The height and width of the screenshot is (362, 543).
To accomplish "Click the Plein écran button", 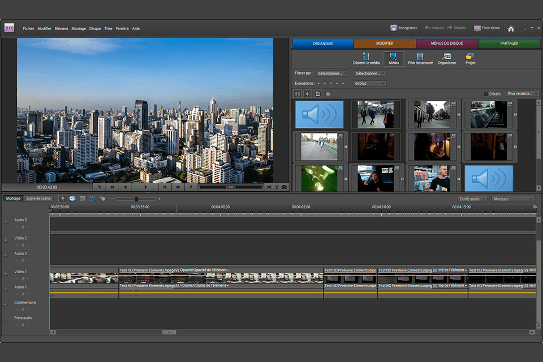I will coord(486,28).
